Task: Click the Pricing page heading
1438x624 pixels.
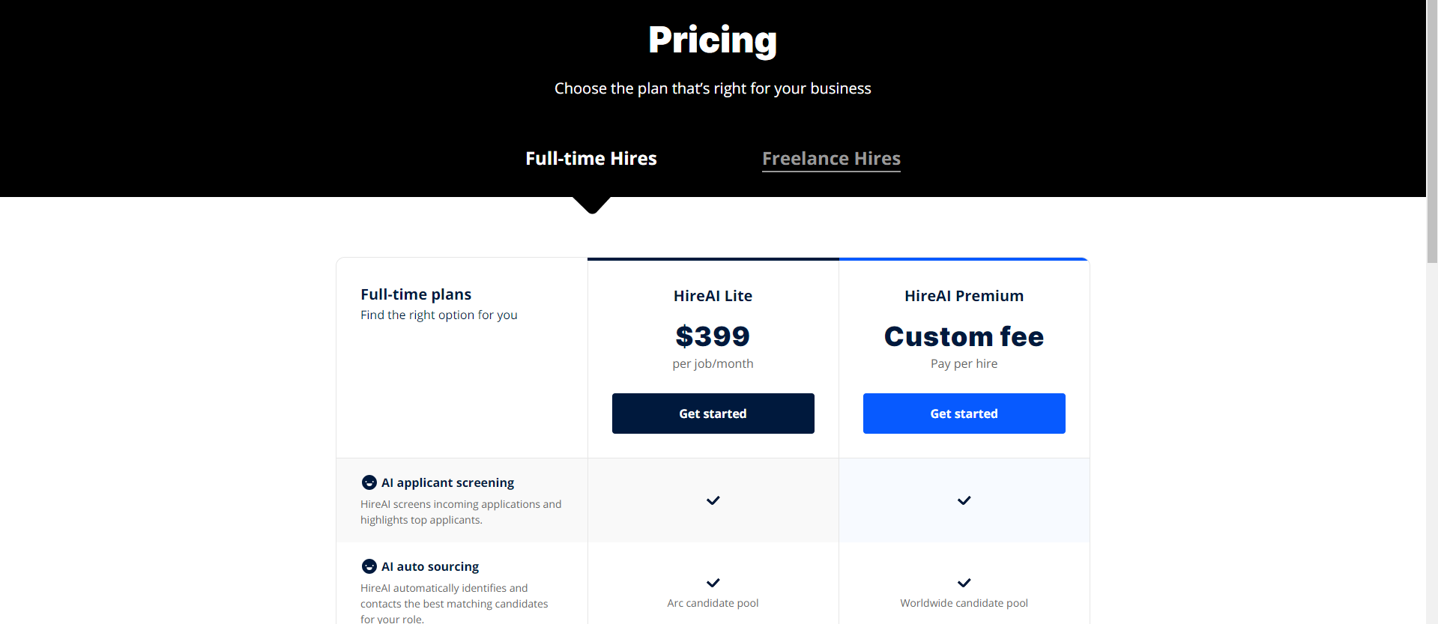Action: coord(713,40)
